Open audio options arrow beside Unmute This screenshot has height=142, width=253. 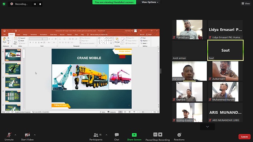[15, 135]
